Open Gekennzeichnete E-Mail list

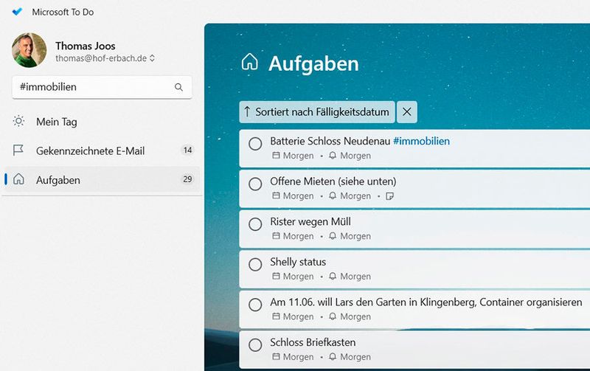click(102, 150)
